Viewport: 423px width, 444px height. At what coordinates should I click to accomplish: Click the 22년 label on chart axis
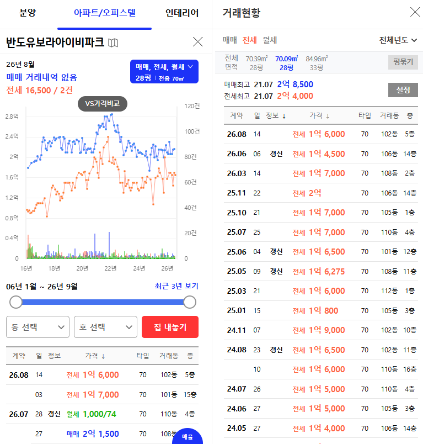coord(110,268)
